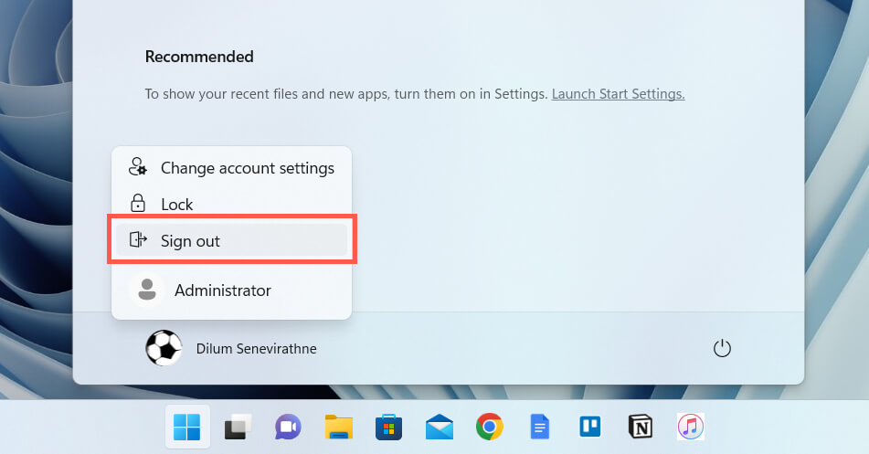869x454 pixels.
Task: Switch to the Administrator account
Action: [222, 290]
